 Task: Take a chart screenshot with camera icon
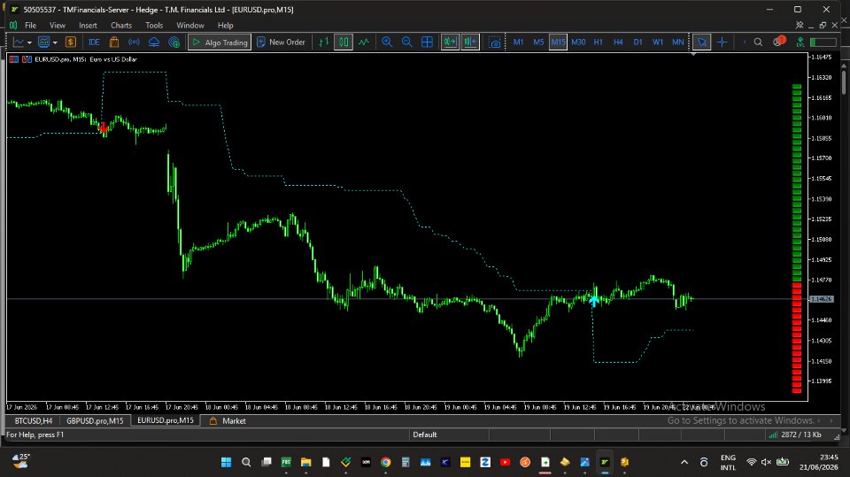[494, 42]
